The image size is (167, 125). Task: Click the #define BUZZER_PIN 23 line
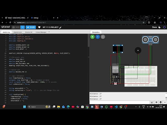coord(18,72)
